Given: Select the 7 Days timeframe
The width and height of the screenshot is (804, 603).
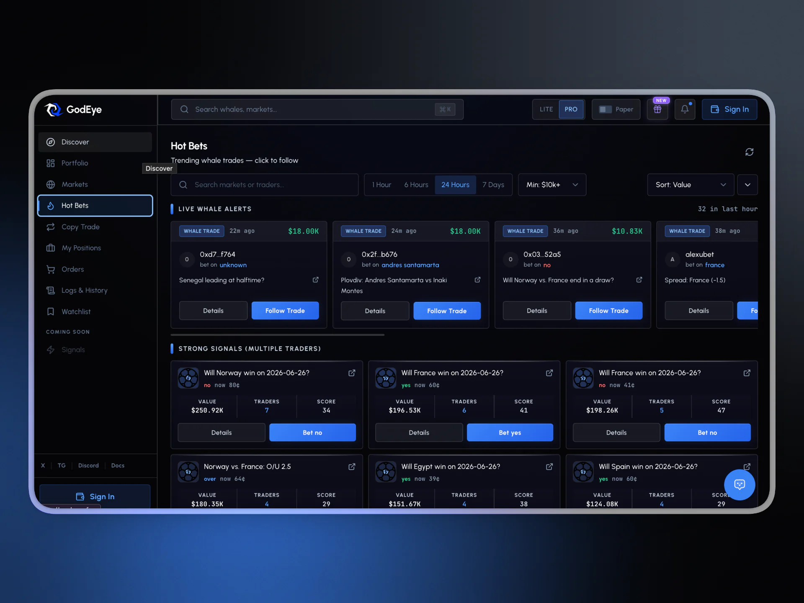Looking at the screenshot, I should [x=493, y=185].
